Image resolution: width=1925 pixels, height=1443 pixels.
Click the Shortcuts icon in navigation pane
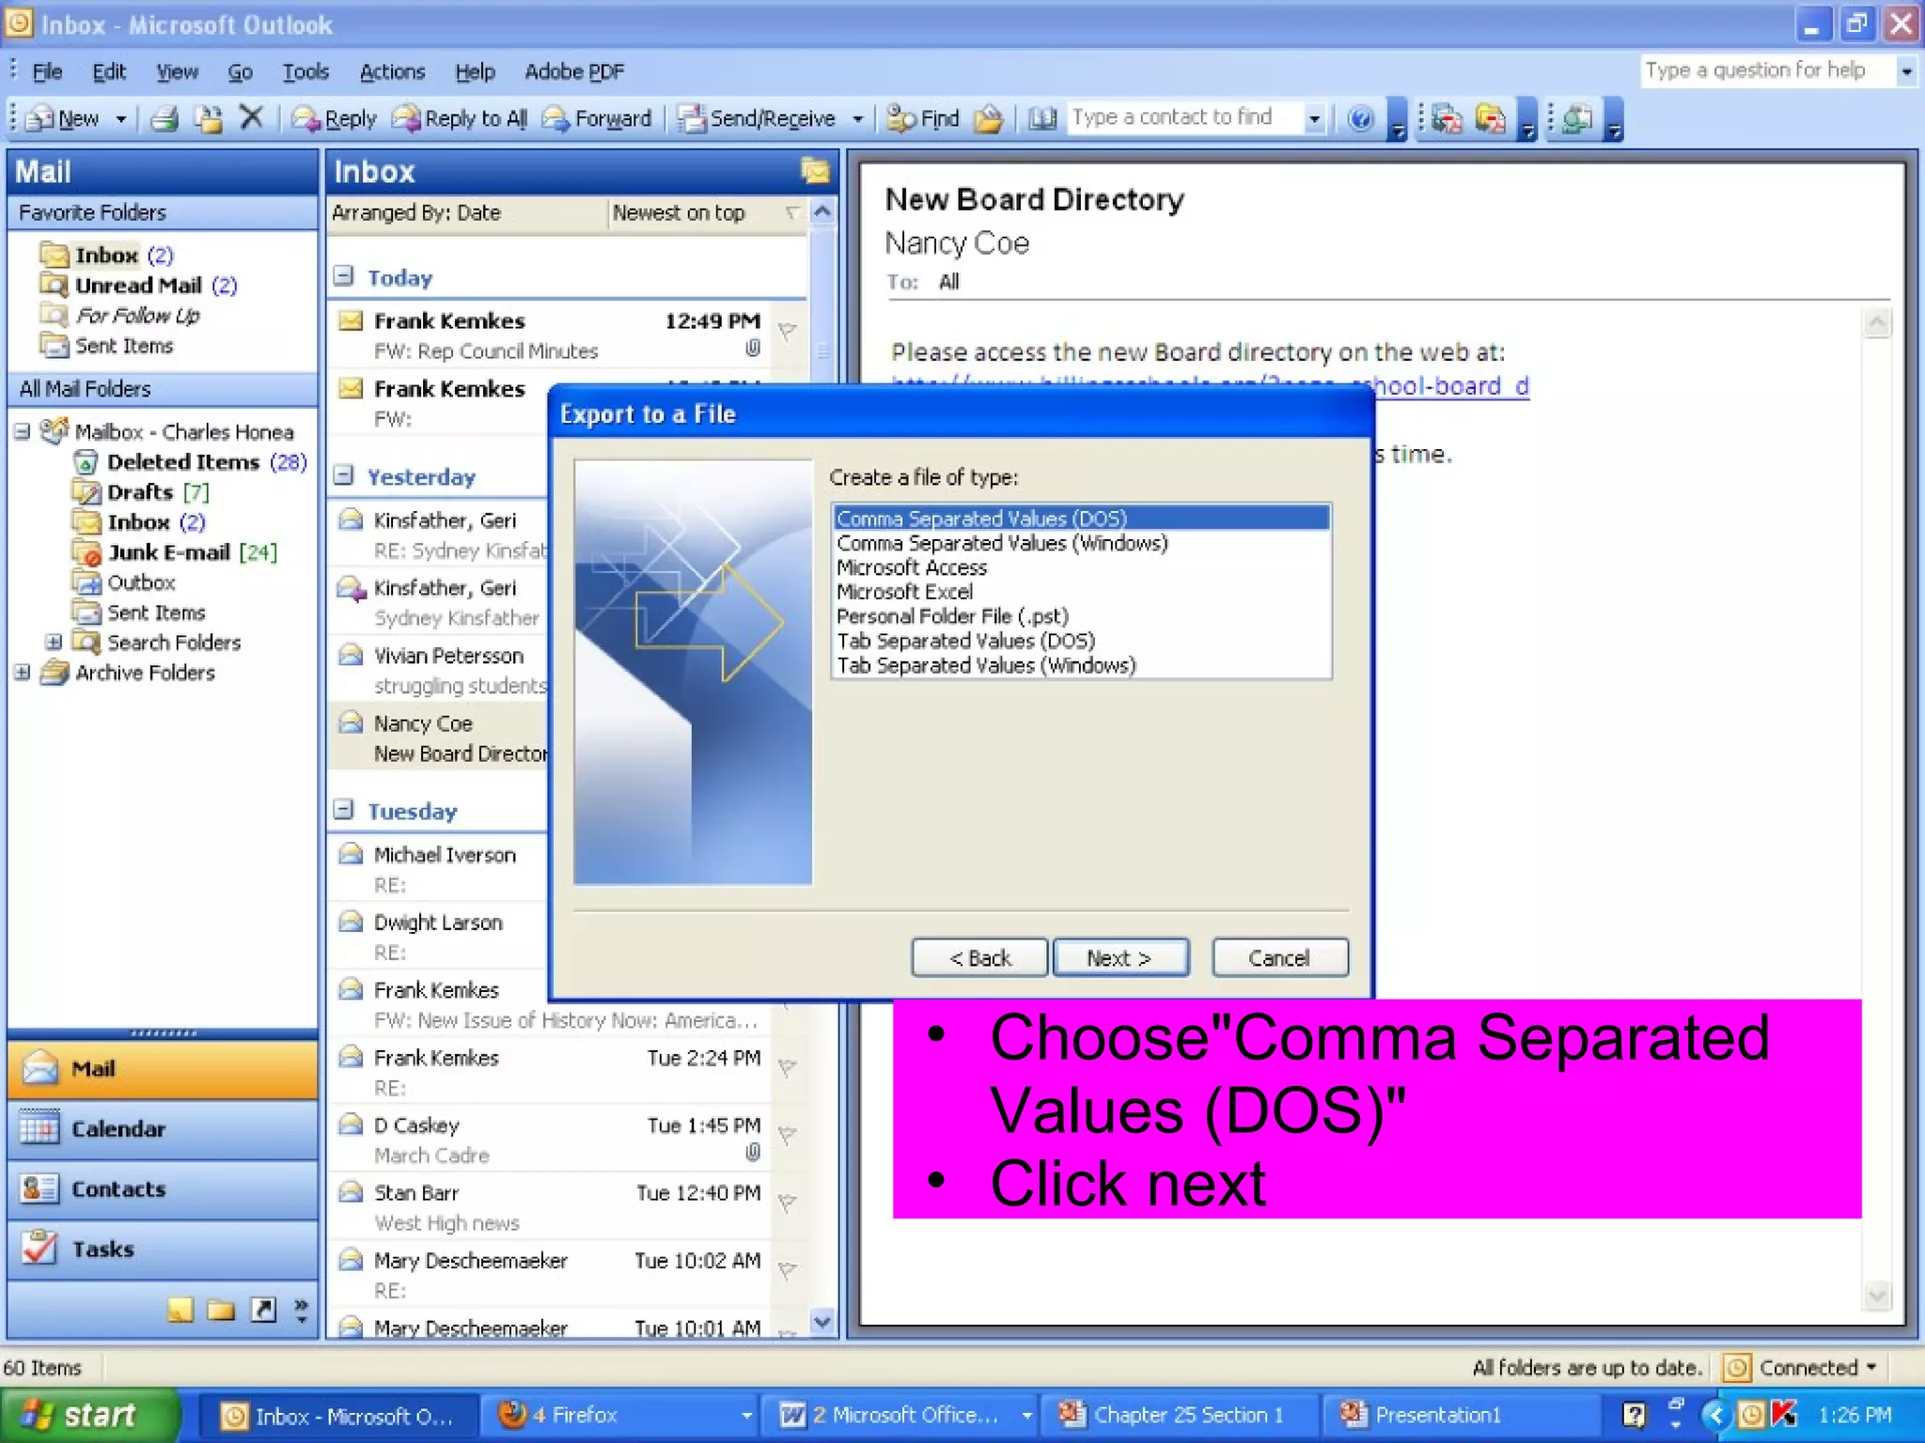(263, 1310)
